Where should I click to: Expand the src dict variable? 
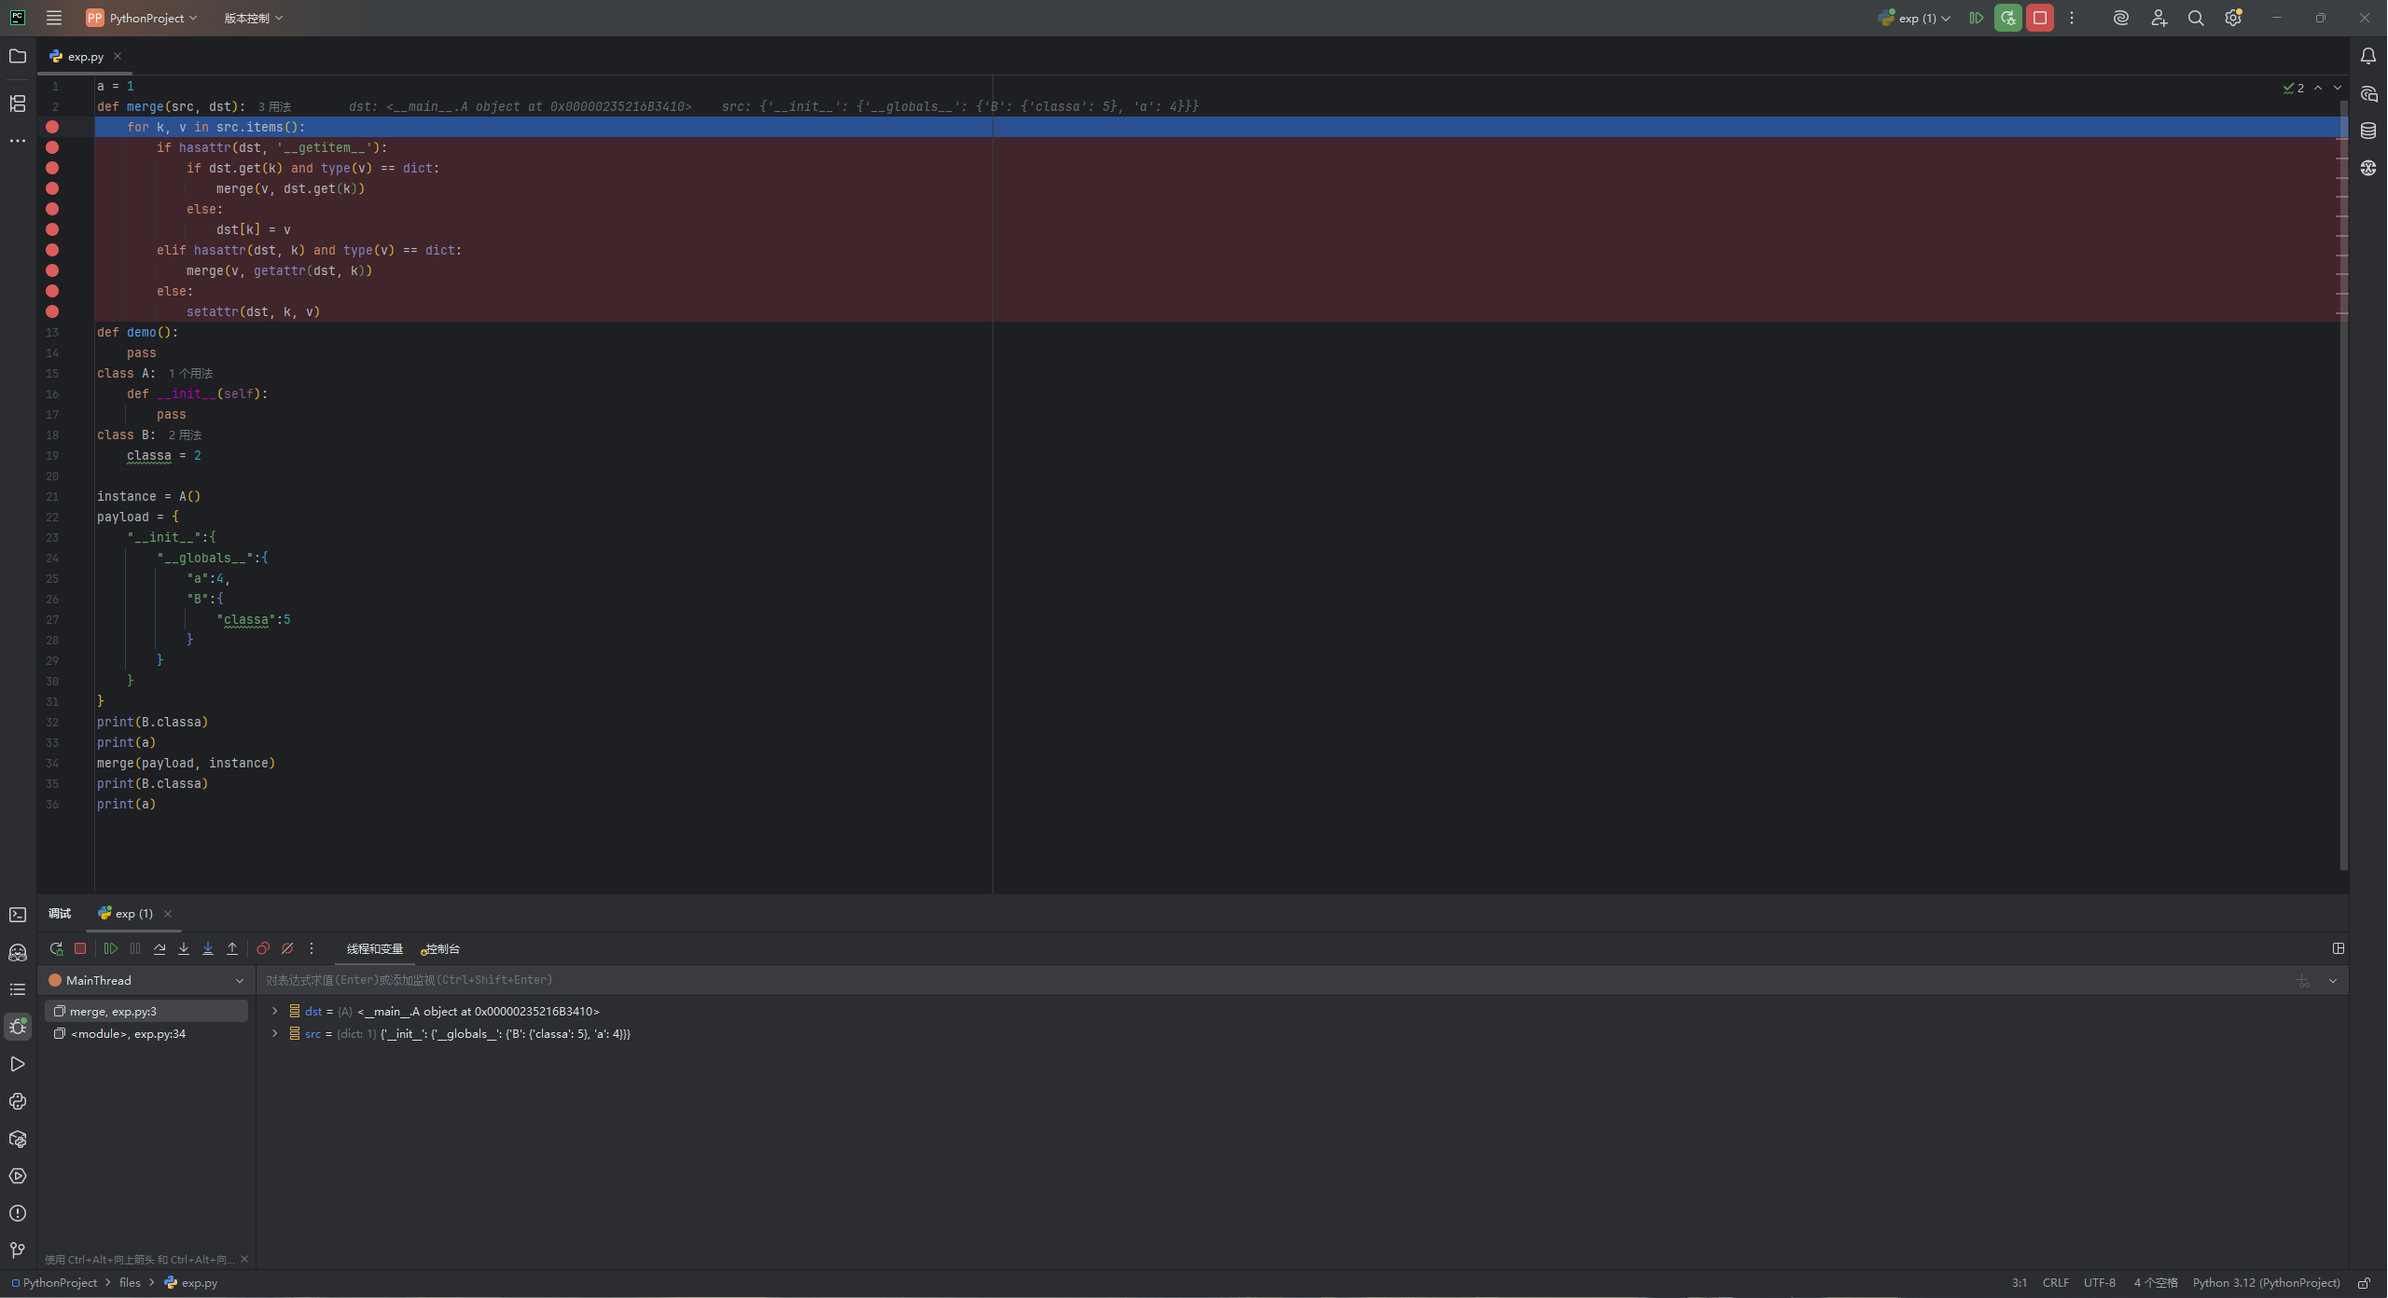coord(274,1033)
